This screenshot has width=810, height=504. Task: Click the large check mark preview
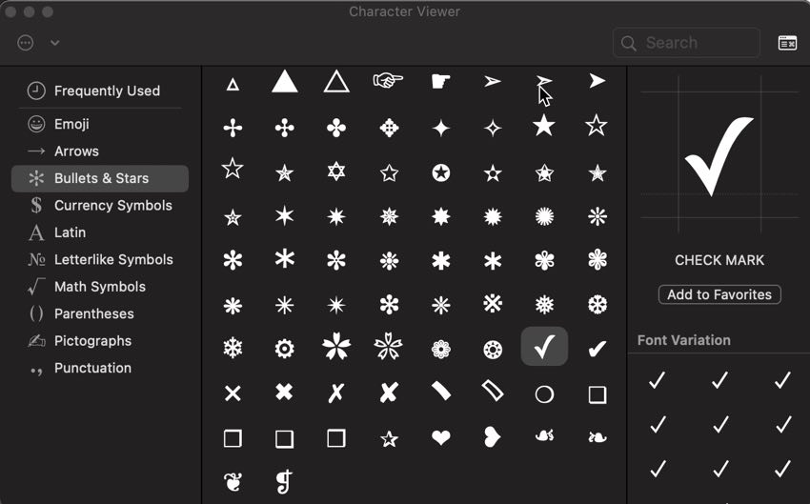point(719,156)
